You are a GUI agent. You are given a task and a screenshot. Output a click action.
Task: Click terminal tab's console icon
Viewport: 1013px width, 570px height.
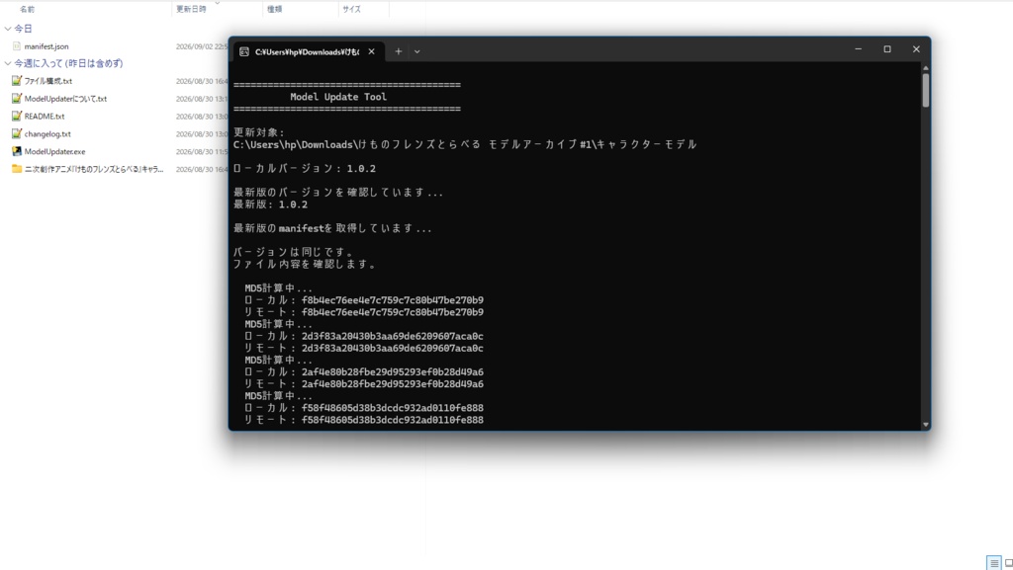pyautogui.click(x=244, y=51)
